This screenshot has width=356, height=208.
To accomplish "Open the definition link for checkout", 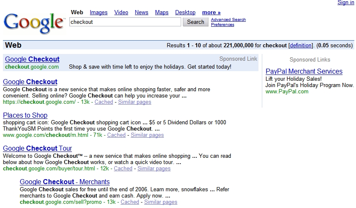I will [301, 46].
